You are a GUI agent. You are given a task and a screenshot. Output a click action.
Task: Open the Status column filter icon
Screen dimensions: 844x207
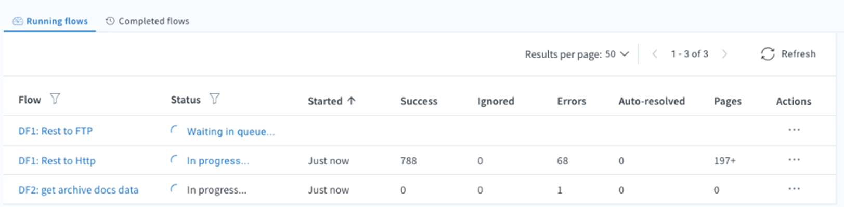pos(214,99)
